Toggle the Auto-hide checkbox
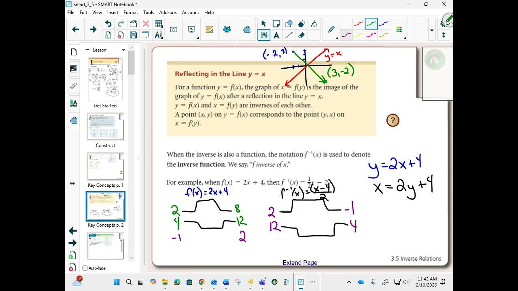 pos(85,268)
